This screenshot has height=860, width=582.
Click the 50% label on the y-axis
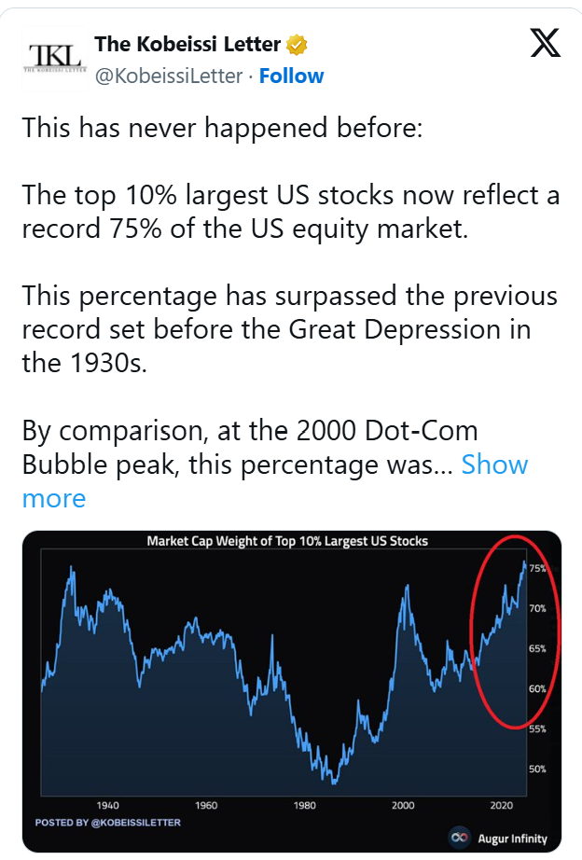coord(537,769)
